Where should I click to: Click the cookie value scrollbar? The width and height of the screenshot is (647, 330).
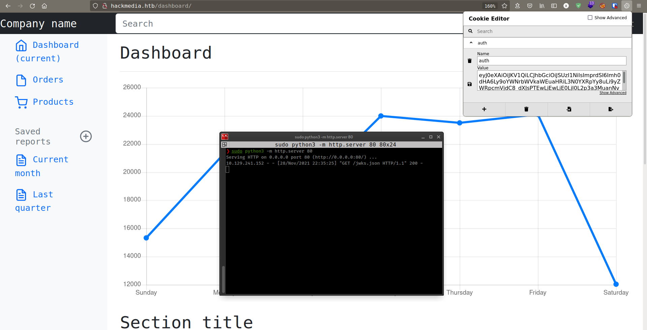coord(624,78)
